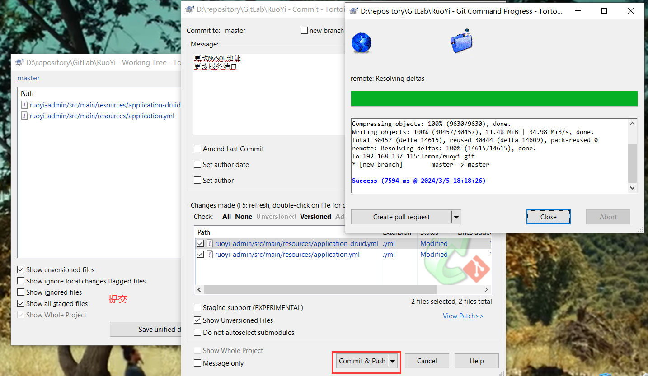Click the '[new branch] master -> master' log line
Viewport: 648px width, 376px height.
[421, 165]
